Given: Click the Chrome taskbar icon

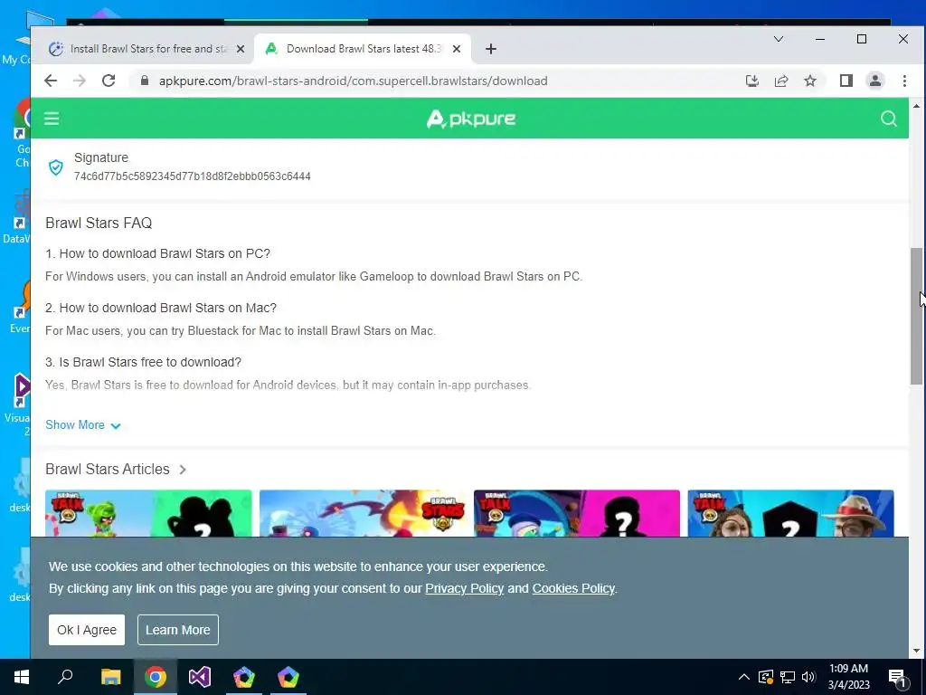Looking at the screenshot, I should point(156,677).
